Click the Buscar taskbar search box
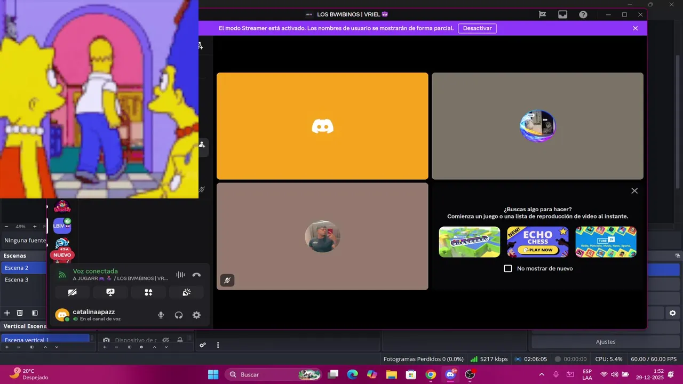The width and height of the screenshot is (683, 384). [x=273, y=374]
